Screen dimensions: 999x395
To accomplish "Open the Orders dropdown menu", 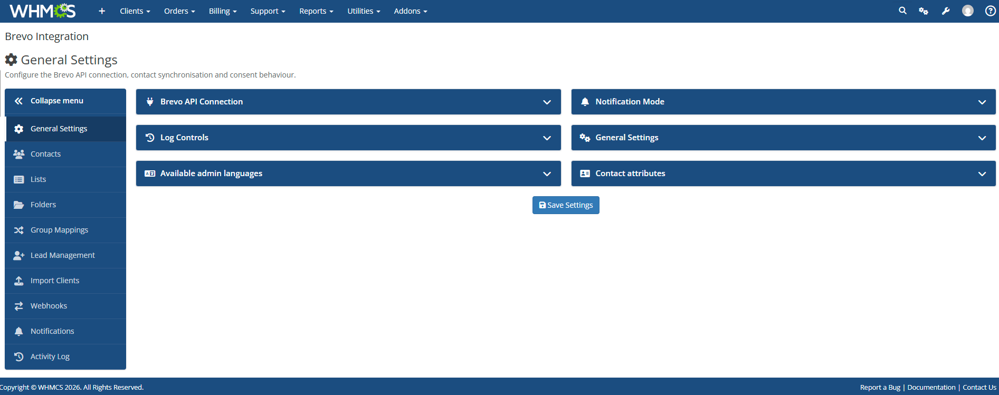I will coord(179,11).
